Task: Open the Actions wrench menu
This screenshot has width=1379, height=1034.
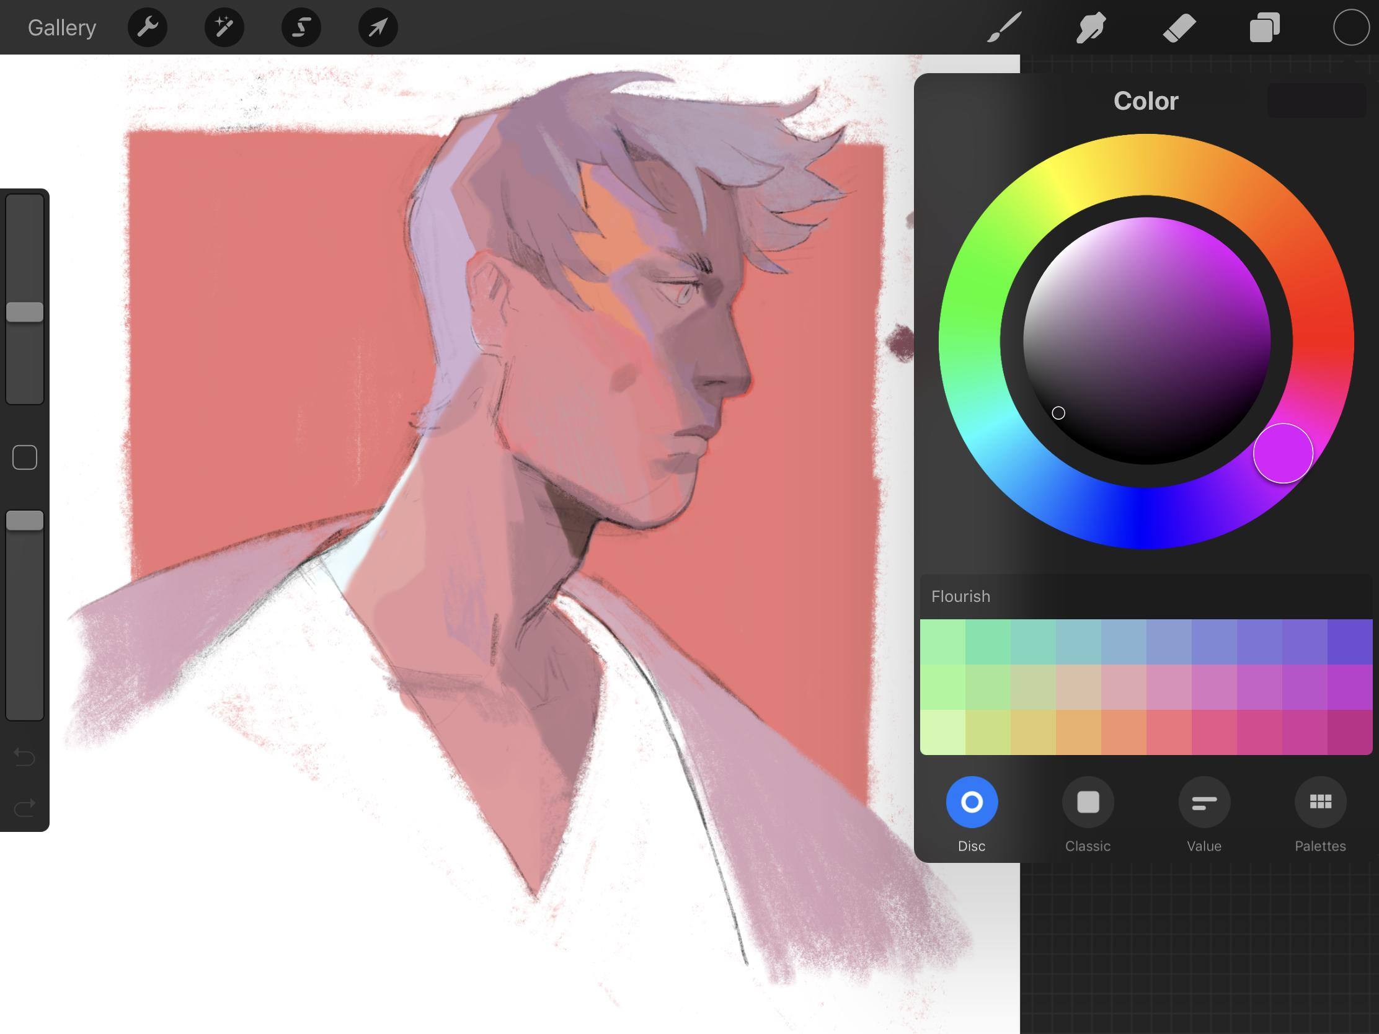Action: 147,27
